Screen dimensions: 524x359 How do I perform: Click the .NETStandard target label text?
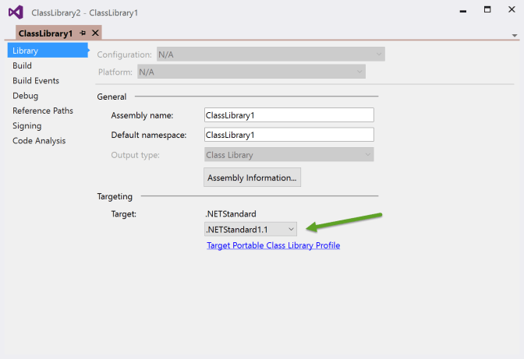231,214
